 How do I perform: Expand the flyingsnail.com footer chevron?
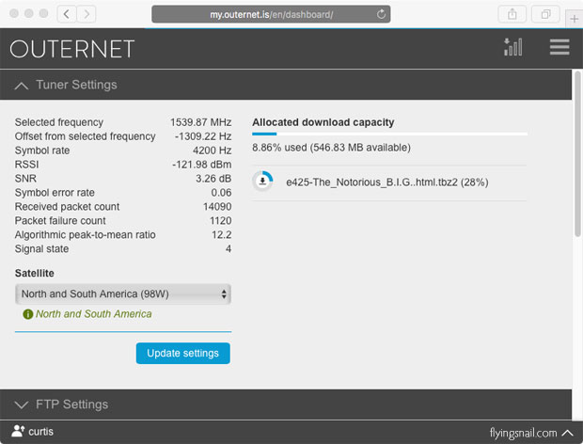[x=568, y=433]
